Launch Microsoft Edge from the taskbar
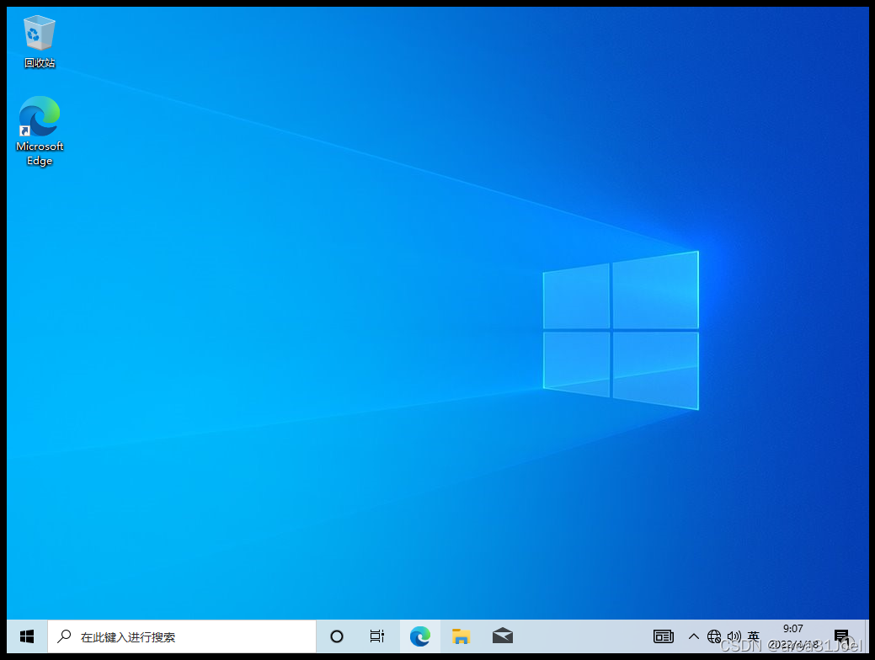The height and width of the screenshot is (660, 875). tap(419, 636)
